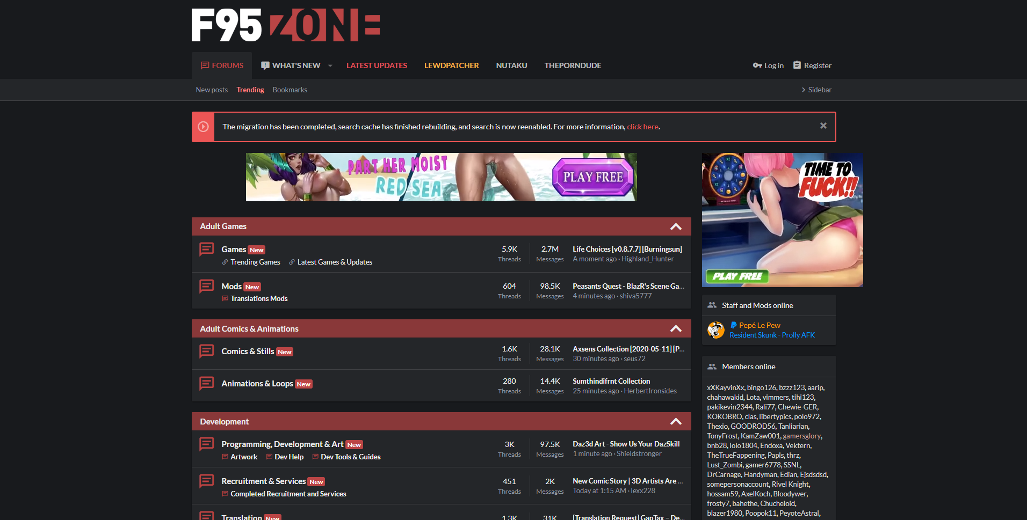This screenshot has width=1027, height=520.
Task: Open the Games forum
Action: (x=234, y=250)
